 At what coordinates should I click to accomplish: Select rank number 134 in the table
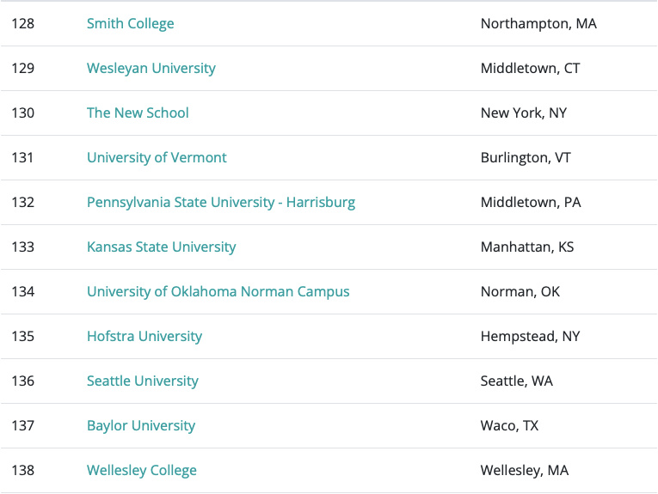coord(23,292)
